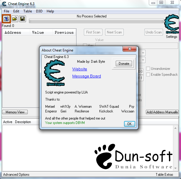Image resolution: width=181 pixels, height=179 pixels.
Task: Click the Active column header
Action: (x=8, y=122)
